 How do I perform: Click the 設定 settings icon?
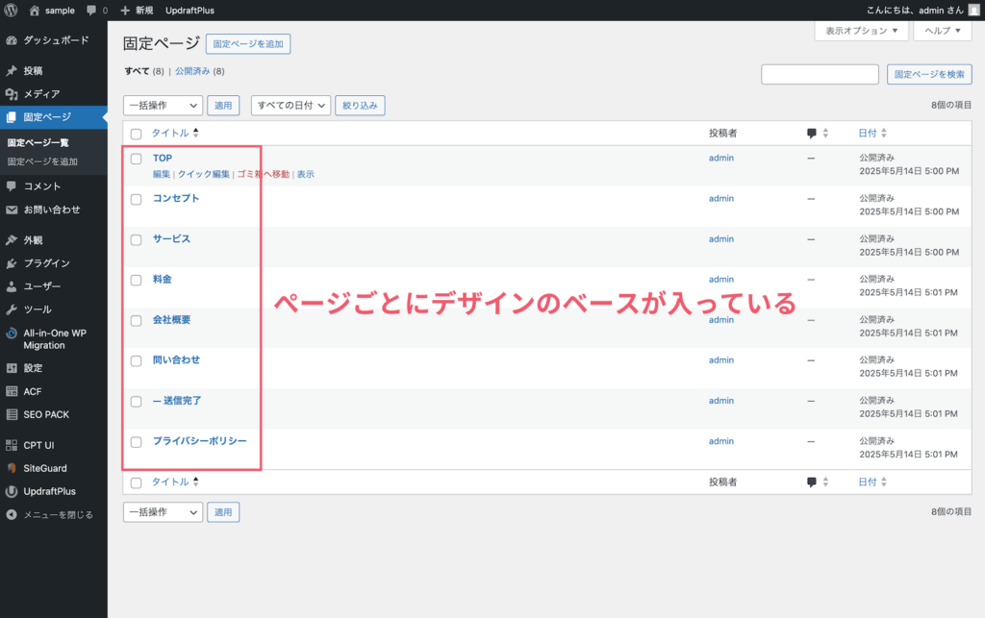tap(12, 368)
